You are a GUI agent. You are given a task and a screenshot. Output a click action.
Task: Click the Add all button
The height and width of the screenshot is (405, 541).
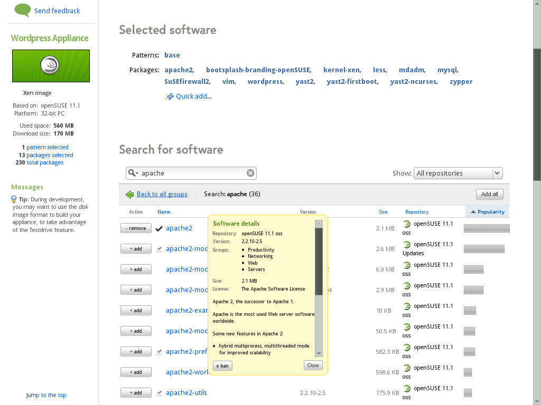point(489,194)
